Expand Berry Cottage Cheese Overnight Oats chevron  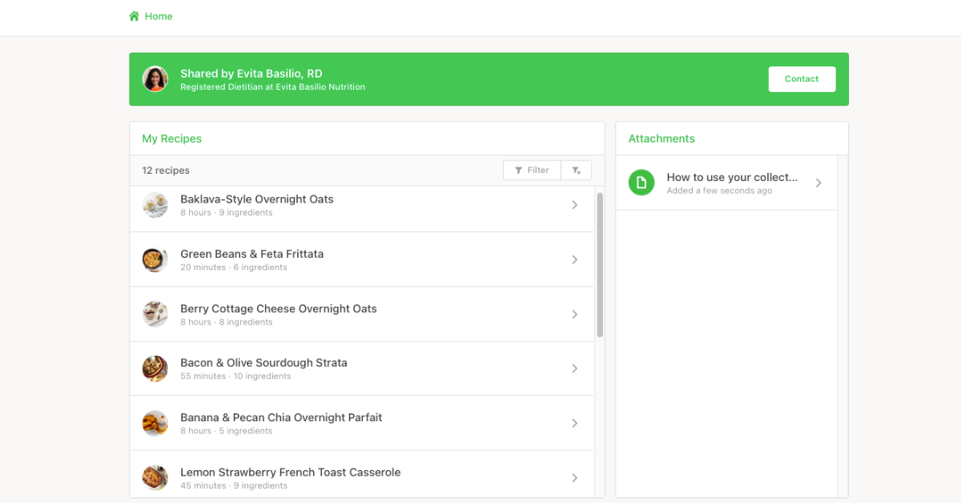pyautogui.click(x=574, y=314)
